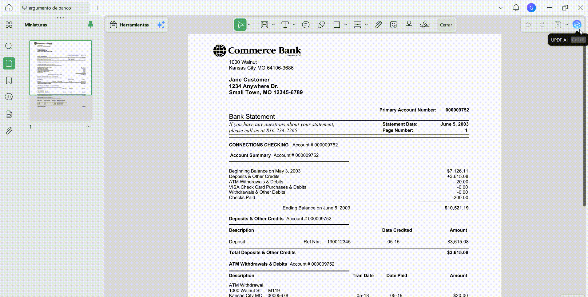Open the thumbnails grid icon in sidebar
This screenshot has width=588, height=297.
(9, 25)
